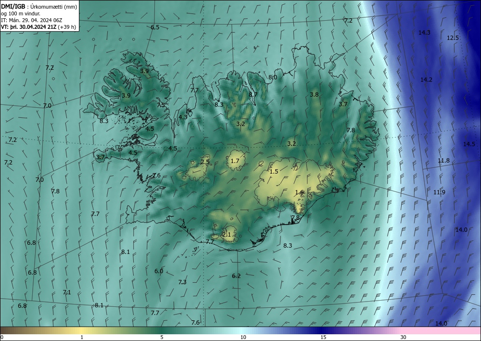Select the 12.5 value label
The image size is (481, 341).
click(x=453, y=38)
